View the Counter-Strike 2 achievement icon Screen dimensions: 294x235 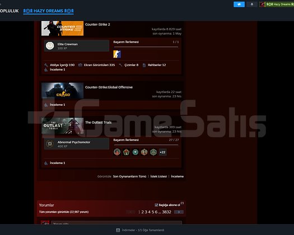coord(117,54)
